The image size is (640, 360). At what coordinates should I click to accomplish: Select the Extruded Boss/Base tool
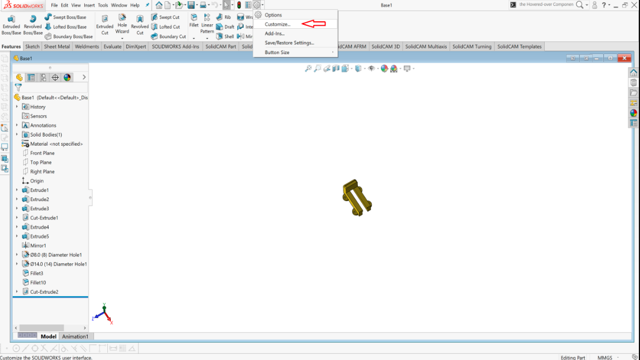click(11, 25)
